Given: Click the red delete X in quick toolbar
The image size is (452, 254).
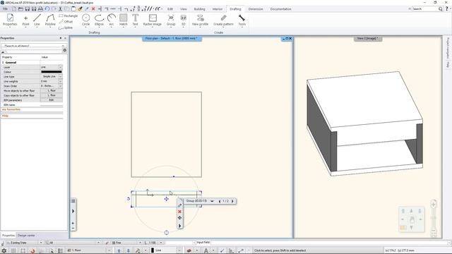Looking at the screenshot, I should (x=93, y=9).
